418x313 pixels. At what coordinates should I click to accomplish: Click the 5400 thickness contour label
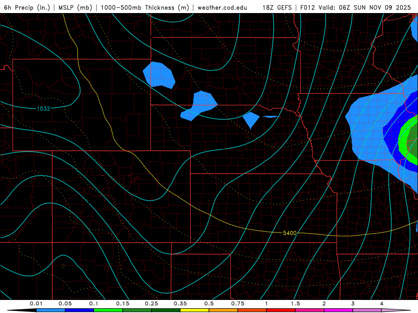coord(290,233)
